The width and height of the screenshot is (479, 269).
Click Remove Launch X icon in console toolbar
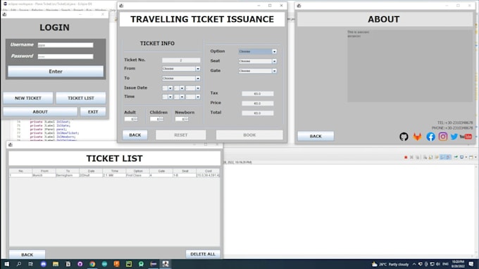(411, 157)
